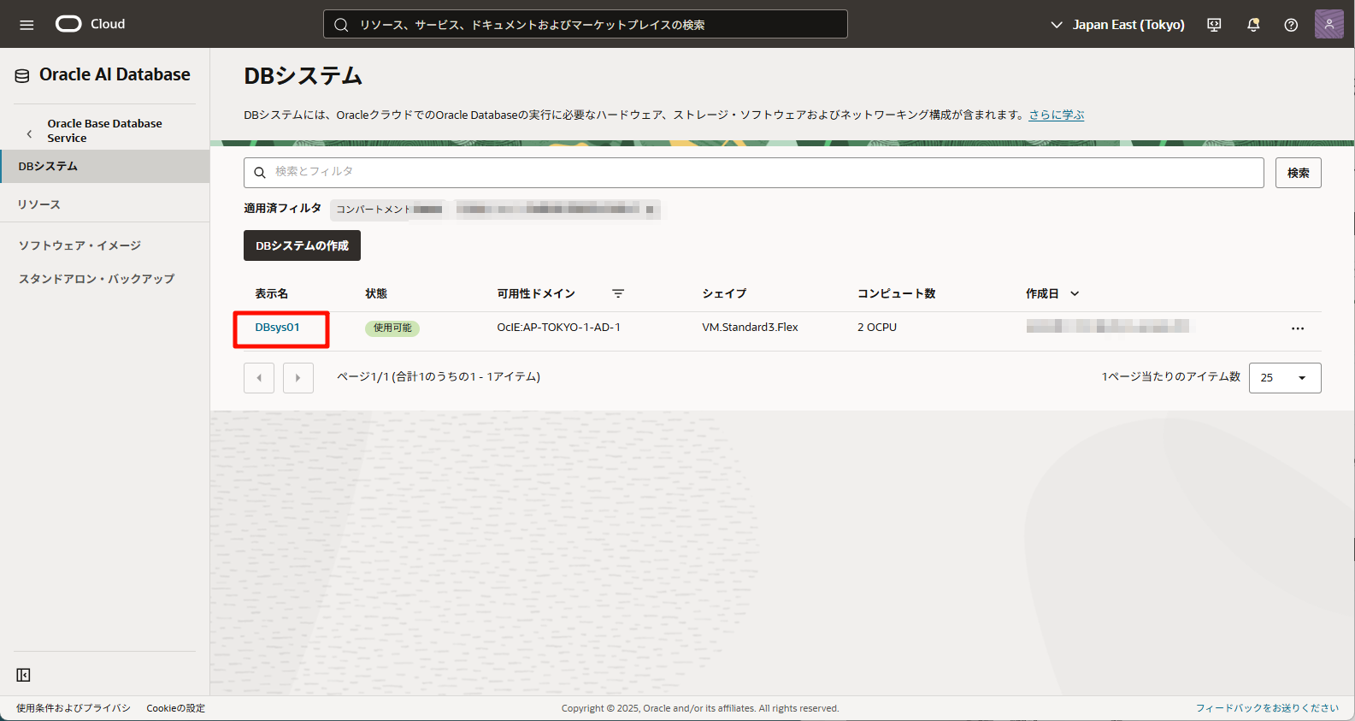Viewport: 1355px width, 721px height.
Task: Click the magnifier icon in the filter field
Action: click(x=260, y=173)
